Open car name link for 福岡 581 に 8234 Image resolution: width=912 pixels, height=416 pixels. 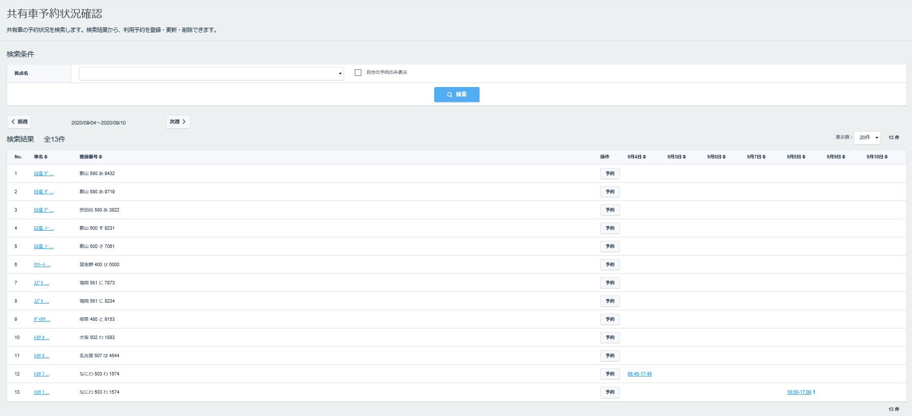tap(42, 301)
